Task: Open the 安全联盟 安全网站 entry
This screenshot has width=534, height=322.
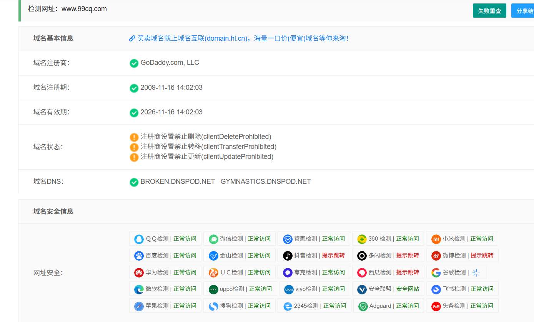Action: tap(388, 289)
